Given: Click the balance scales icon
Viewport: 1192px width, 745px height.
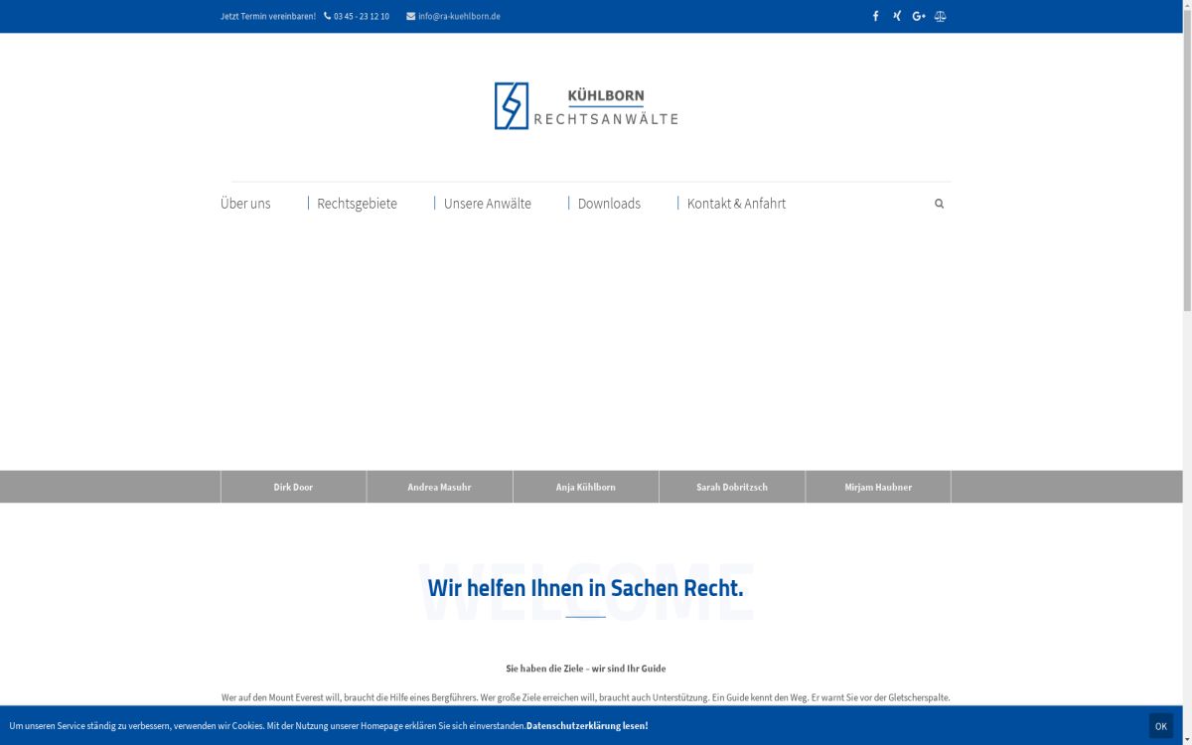Looking at the screenshot, I should 941,16.
